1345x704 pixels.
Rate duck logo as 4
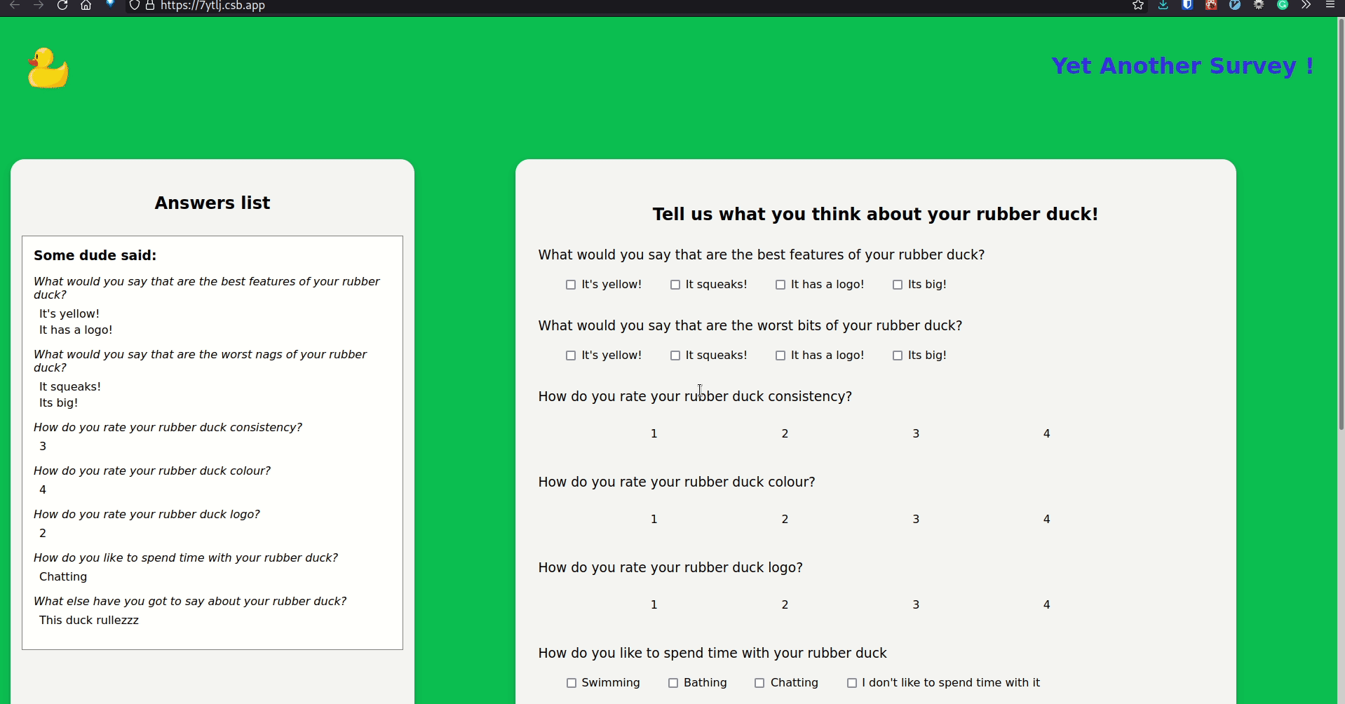coord(1046,605)
